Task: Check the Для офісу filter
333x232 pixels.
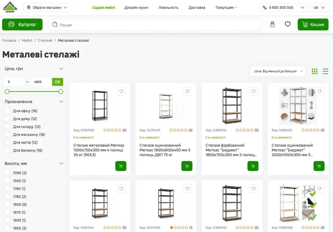Action: click(7, 111)
